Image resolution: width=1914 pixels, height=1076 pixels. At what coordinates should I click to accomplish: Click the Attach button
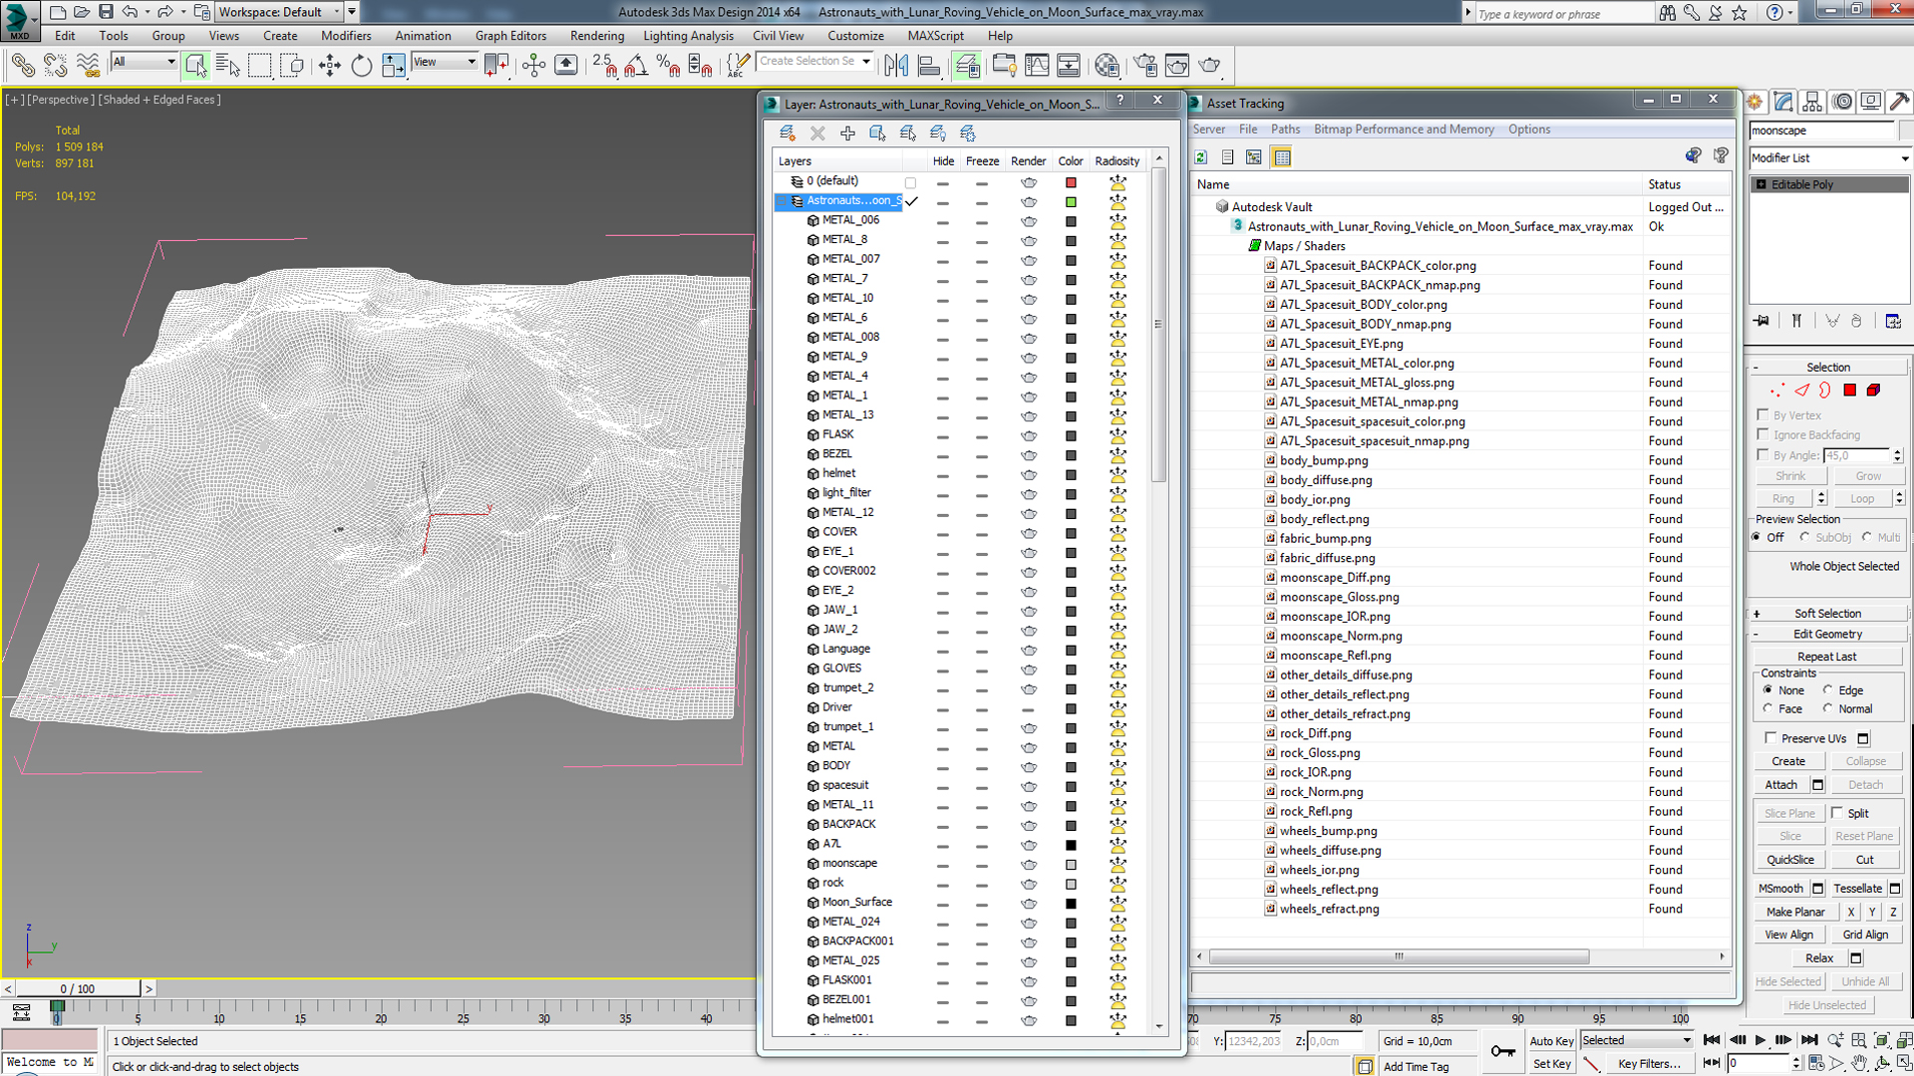point(1780,785)
